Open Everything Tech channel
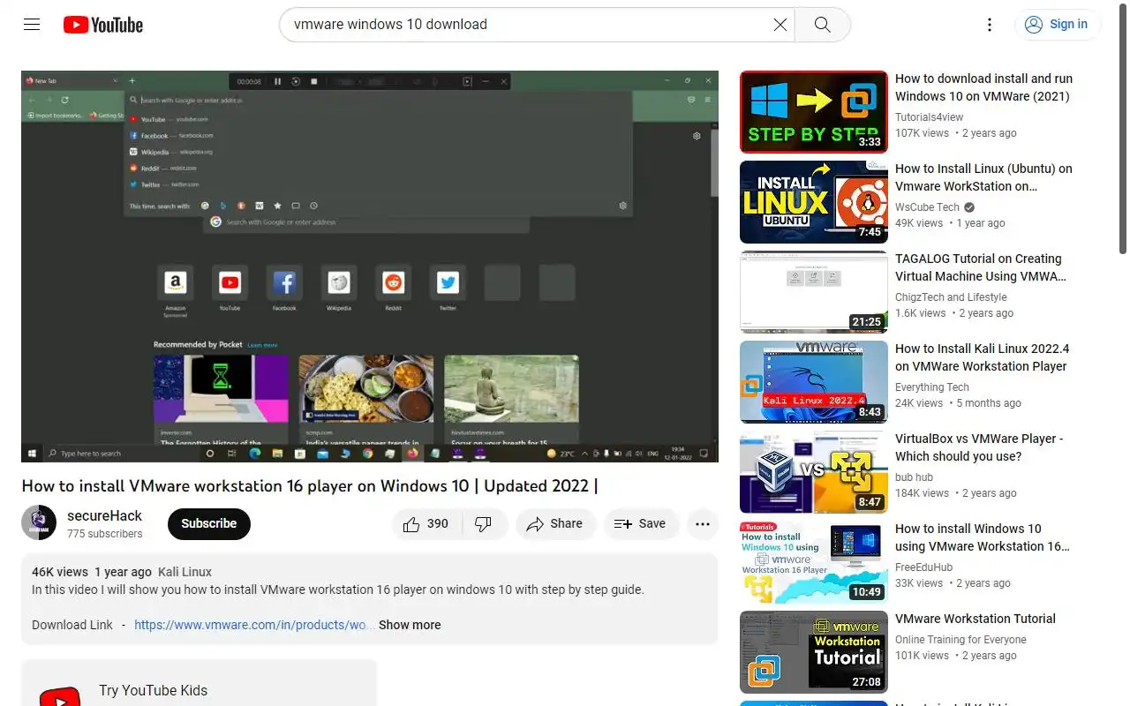Viewport: 1130px width, 706px height. 932,387
